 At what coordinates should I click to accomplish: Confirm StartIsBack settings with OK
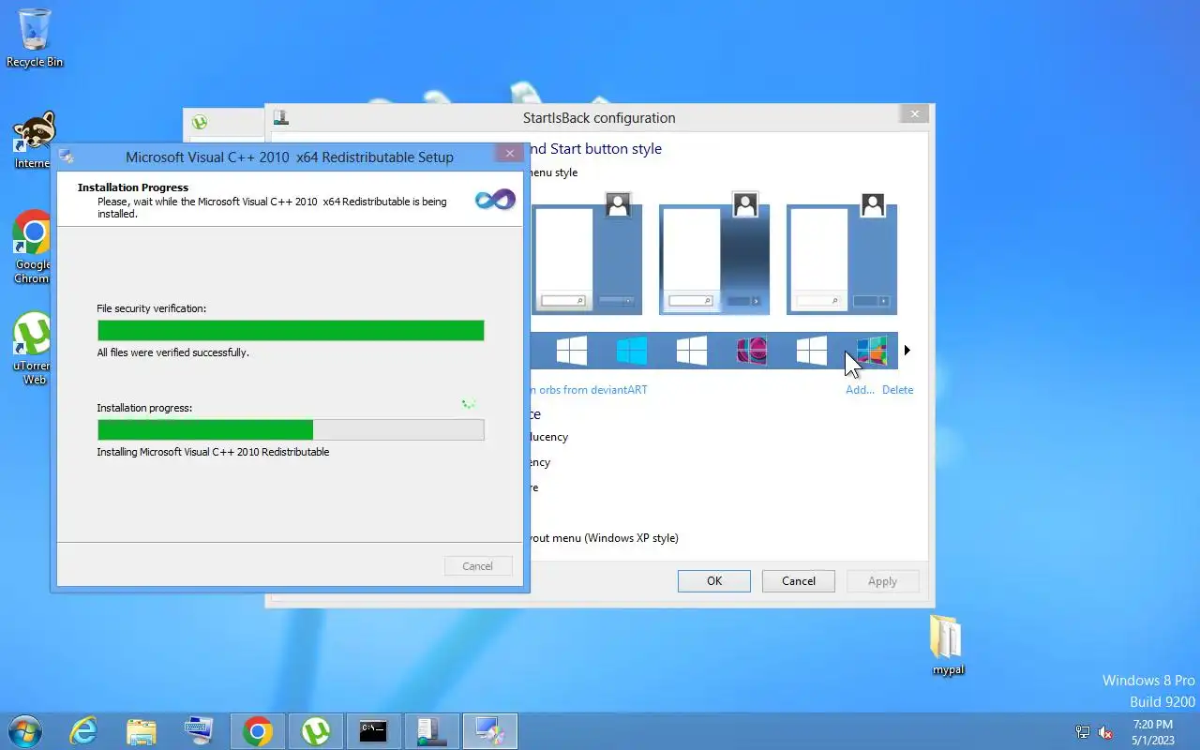click(x=714, y=581)
